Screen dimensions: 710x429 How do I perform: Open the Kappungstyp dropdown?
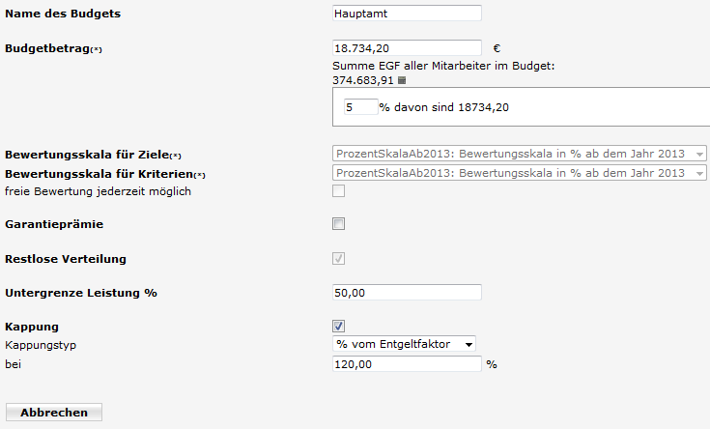coord(404,344)
